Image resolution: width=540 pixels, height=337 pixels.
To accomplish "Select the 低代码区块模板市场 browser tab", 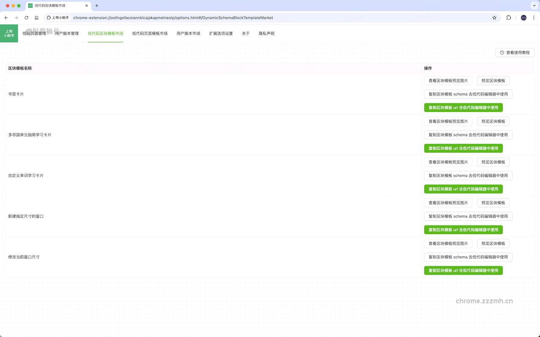I will tap(59, 5).
